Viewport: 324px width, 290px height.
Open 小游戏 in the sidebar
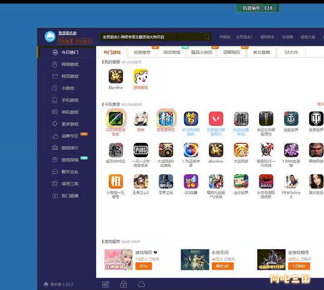point(67,88)
